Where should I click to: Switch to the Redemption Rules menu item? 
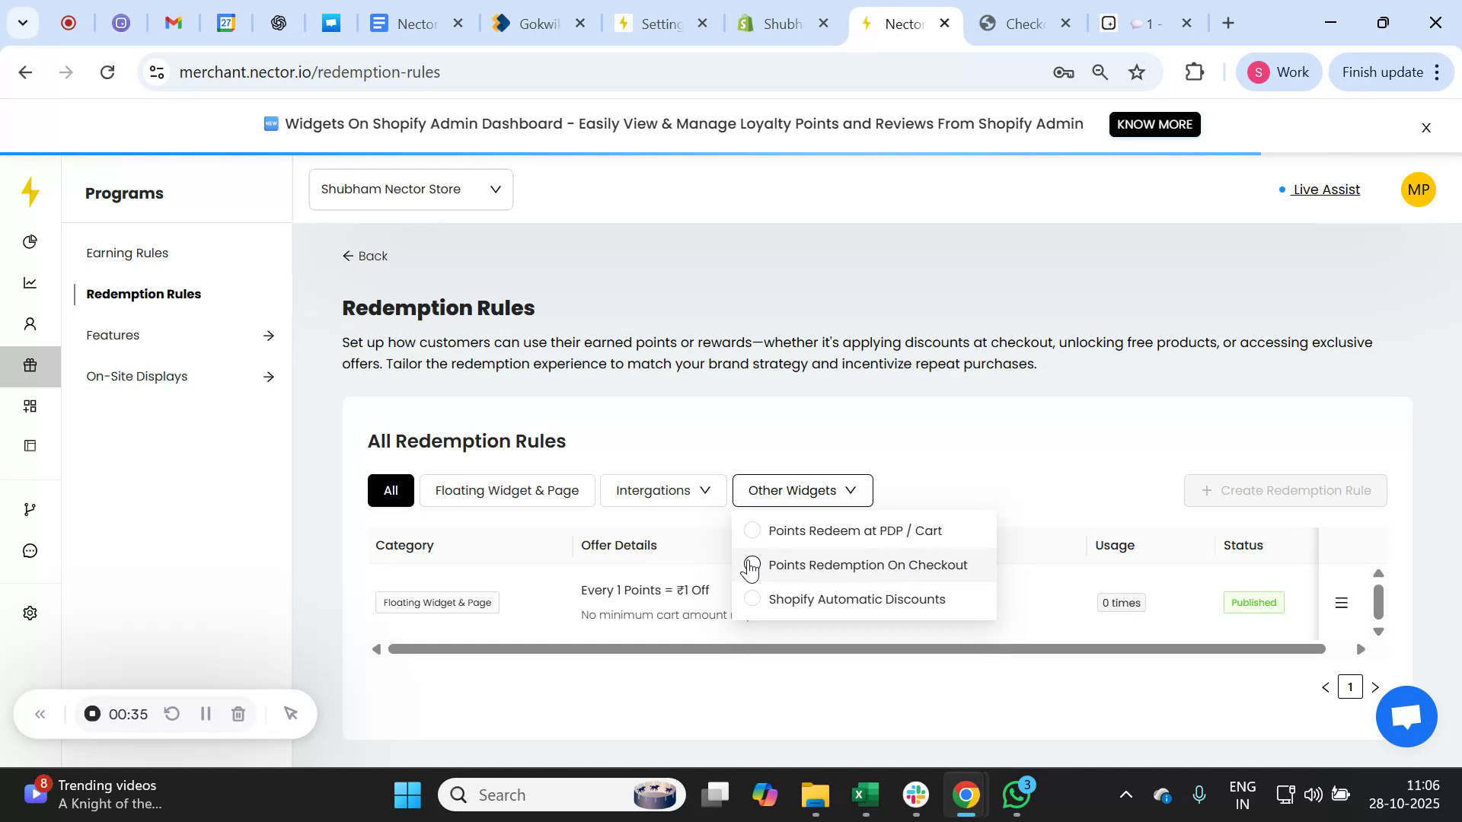point(144,294)
